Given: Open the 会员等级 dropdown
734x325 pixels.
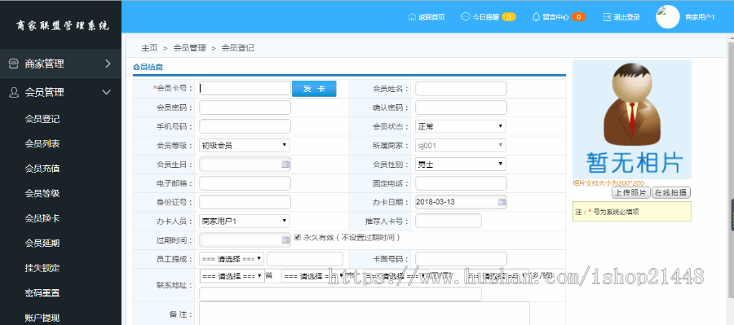Looking at the screenshot, I should point(245,146).
